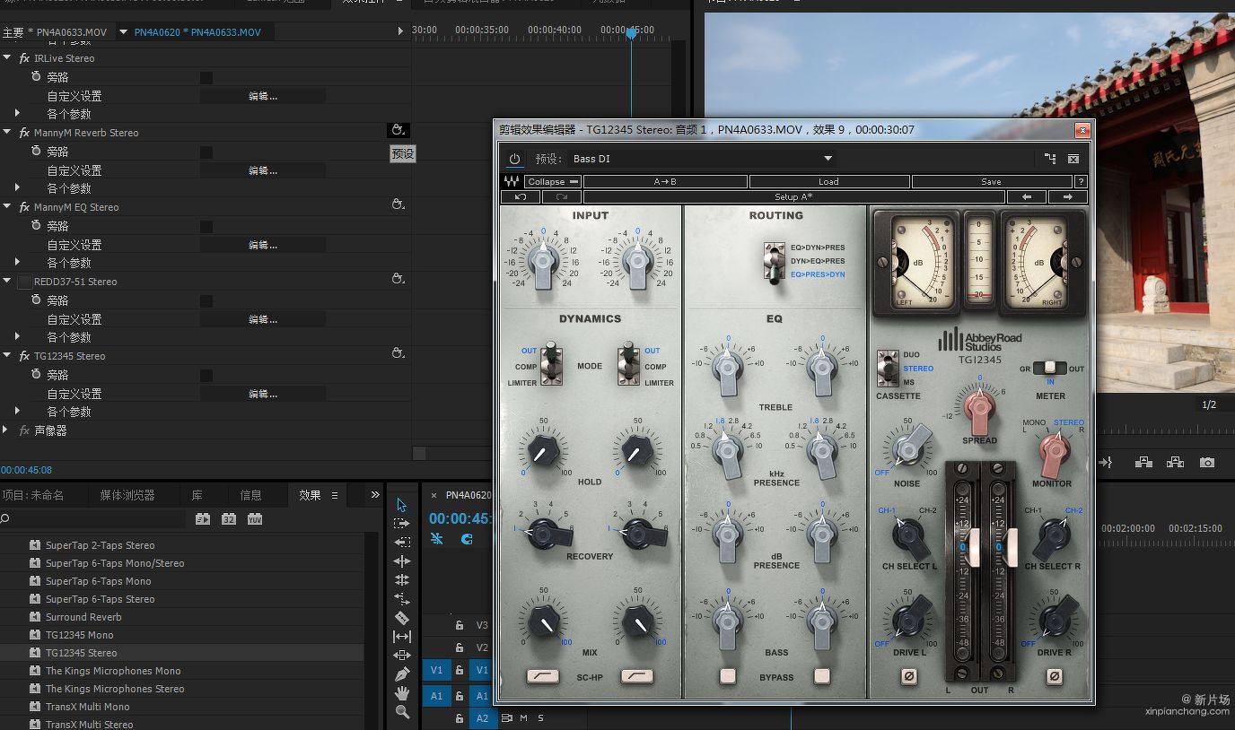Click 编辑... under TG12345 Stereo

pyautogui.click(x=262, y=394)
